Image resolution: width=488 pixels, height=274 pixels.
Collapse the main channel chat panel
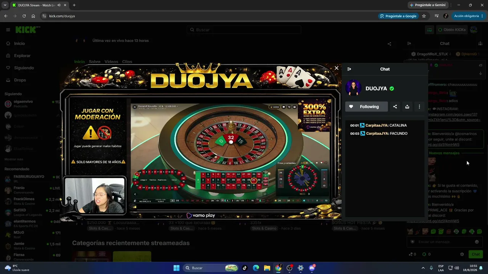click(x=409, y=43)
